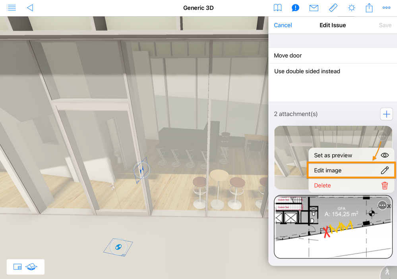The width and height of the screenshot is (397, 279).
Task: Open the hamburger list menu icon
Action: (x=11, y=8)
